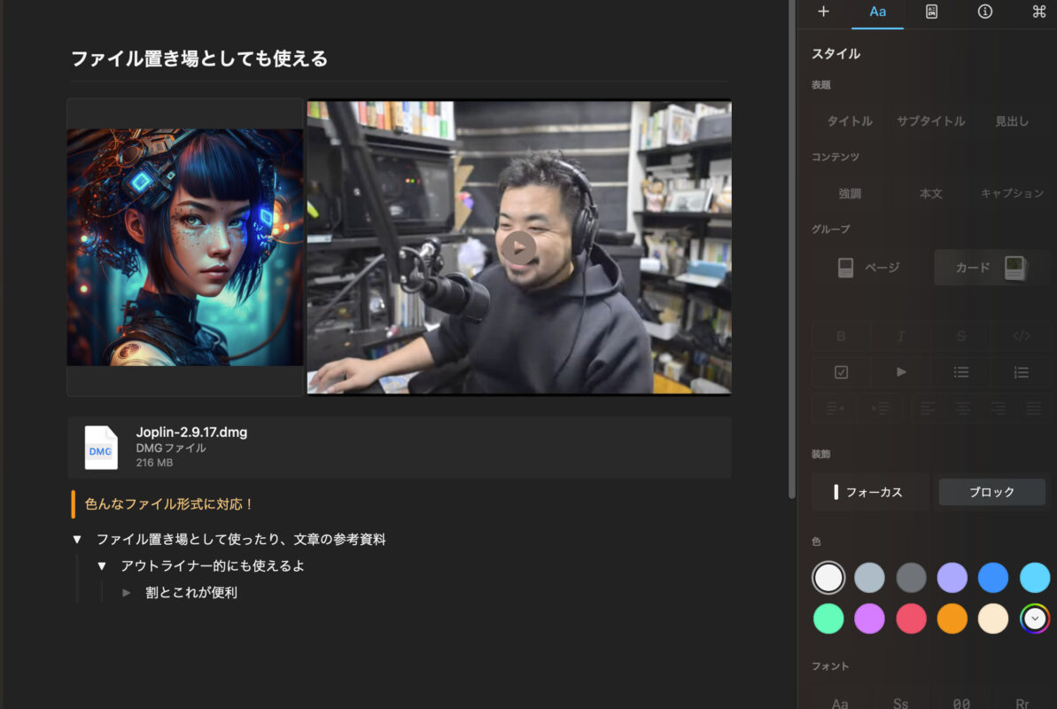Click the フォーカス decoration button

coord(869,492)
